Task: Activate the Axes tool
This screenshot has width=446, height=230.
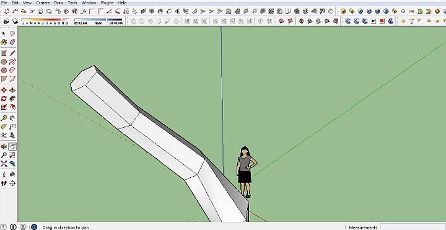Action: [x=4, y=135]
